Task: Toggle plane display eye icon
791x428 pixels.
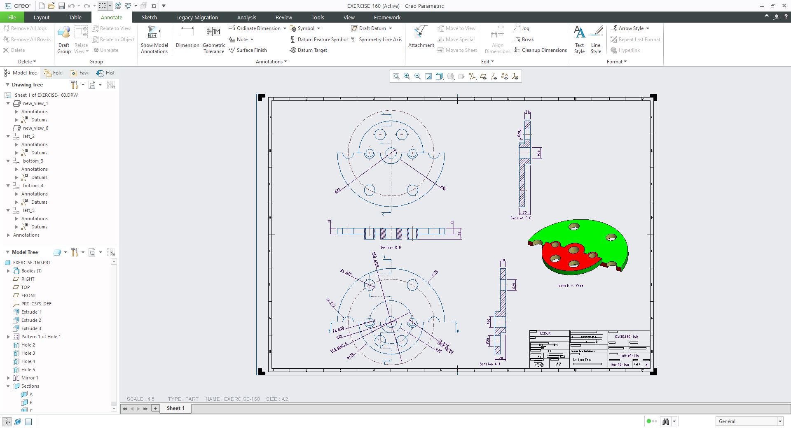Action: pos(483,77)
